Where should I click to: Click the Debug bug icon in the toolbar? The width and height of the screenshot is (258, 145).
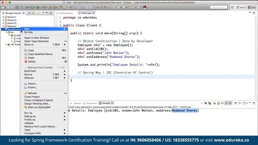(x=27, y=7)
